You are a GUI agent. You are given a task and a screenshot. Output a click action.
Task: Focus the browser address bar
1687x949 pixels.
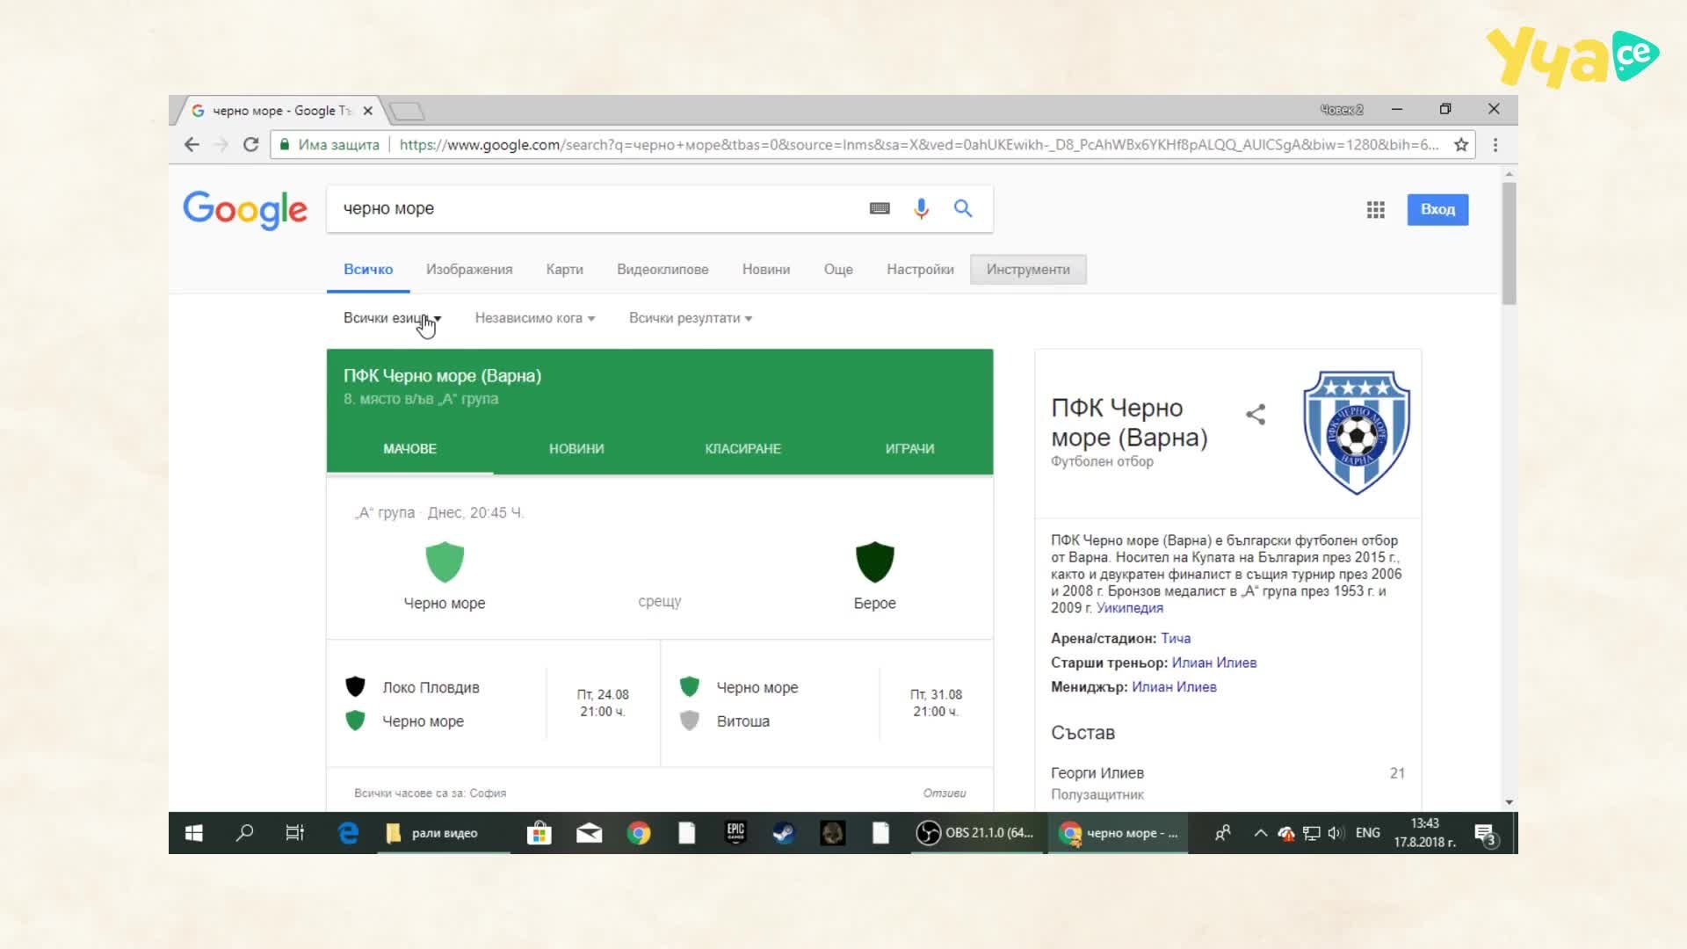918,145
